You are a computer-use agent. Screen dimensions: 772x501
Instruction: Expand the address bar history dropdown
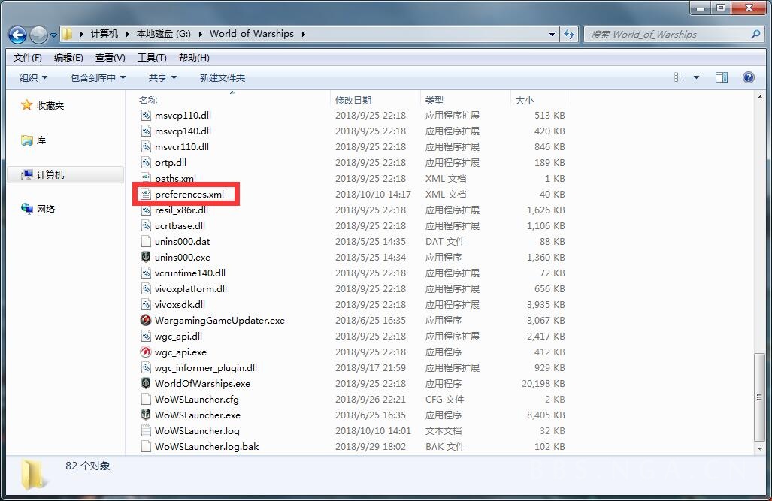pos(551,34)
